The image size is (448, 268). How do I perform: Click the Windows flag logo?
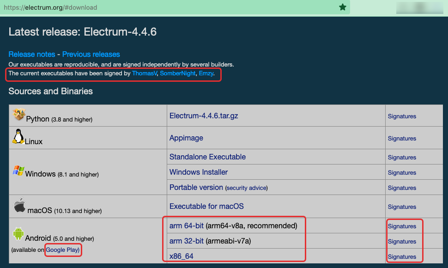18,171
